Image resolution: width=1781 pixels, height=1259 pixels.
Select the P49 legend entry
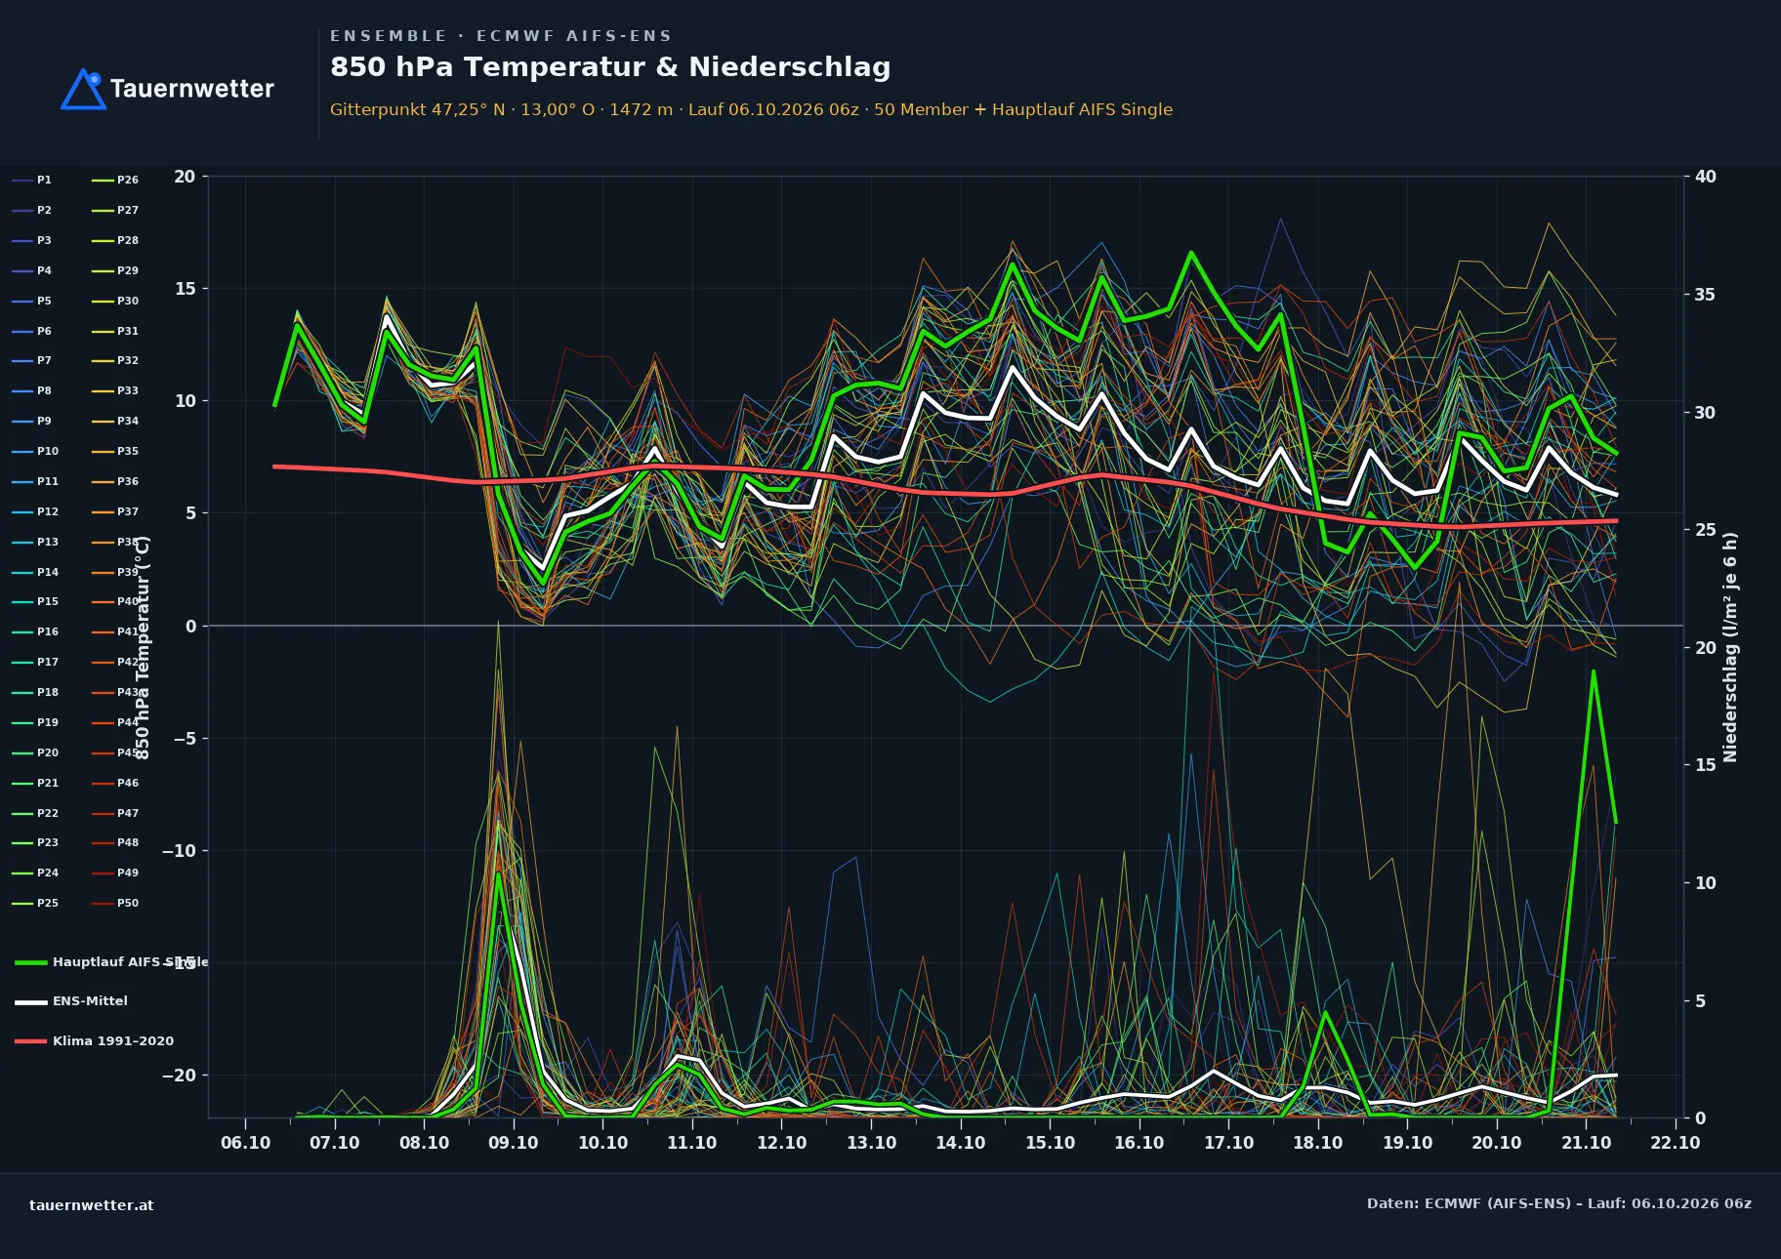click(x=115, y=873)
